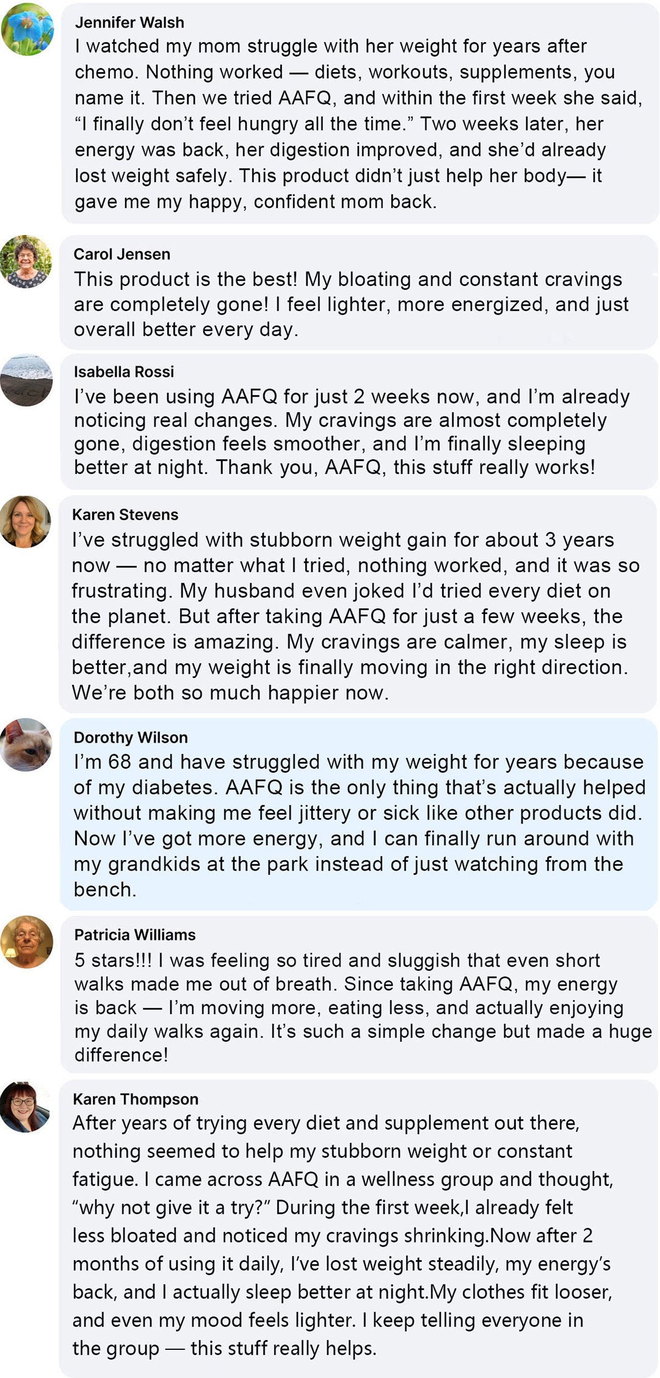Click Isabella Rossi's beach avatar
The height and width of the screenshot is (1378, 660).
(x=26, y=380)
